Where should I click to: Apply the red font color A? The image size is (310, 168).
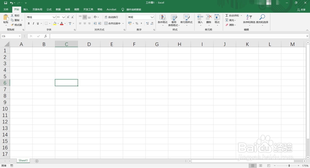(62, 23)
